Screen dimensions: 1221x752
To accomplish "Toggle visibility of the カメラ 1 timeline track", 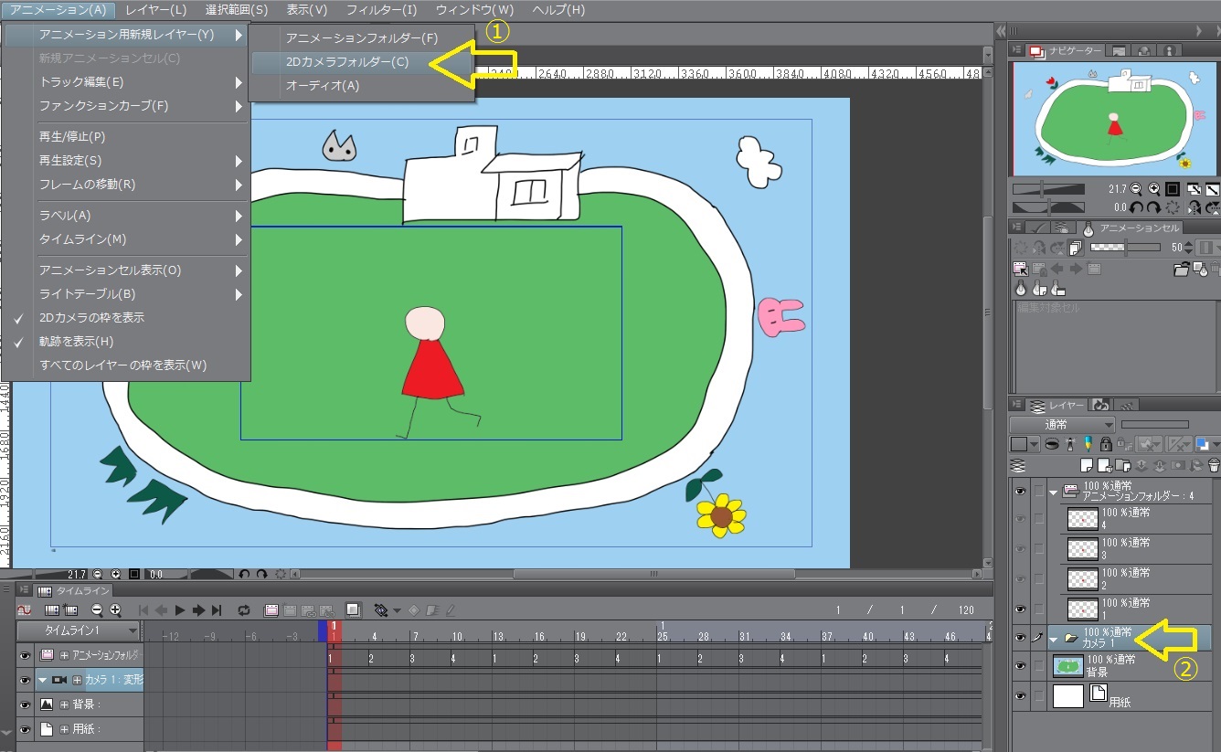I will pos(25,680).
